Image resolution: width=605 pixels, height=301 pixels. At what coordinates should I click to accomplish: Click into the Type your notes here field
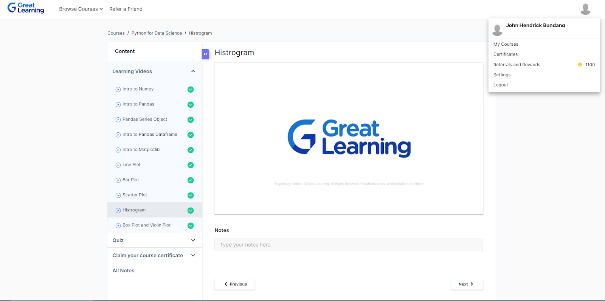(x=349, y=245)
